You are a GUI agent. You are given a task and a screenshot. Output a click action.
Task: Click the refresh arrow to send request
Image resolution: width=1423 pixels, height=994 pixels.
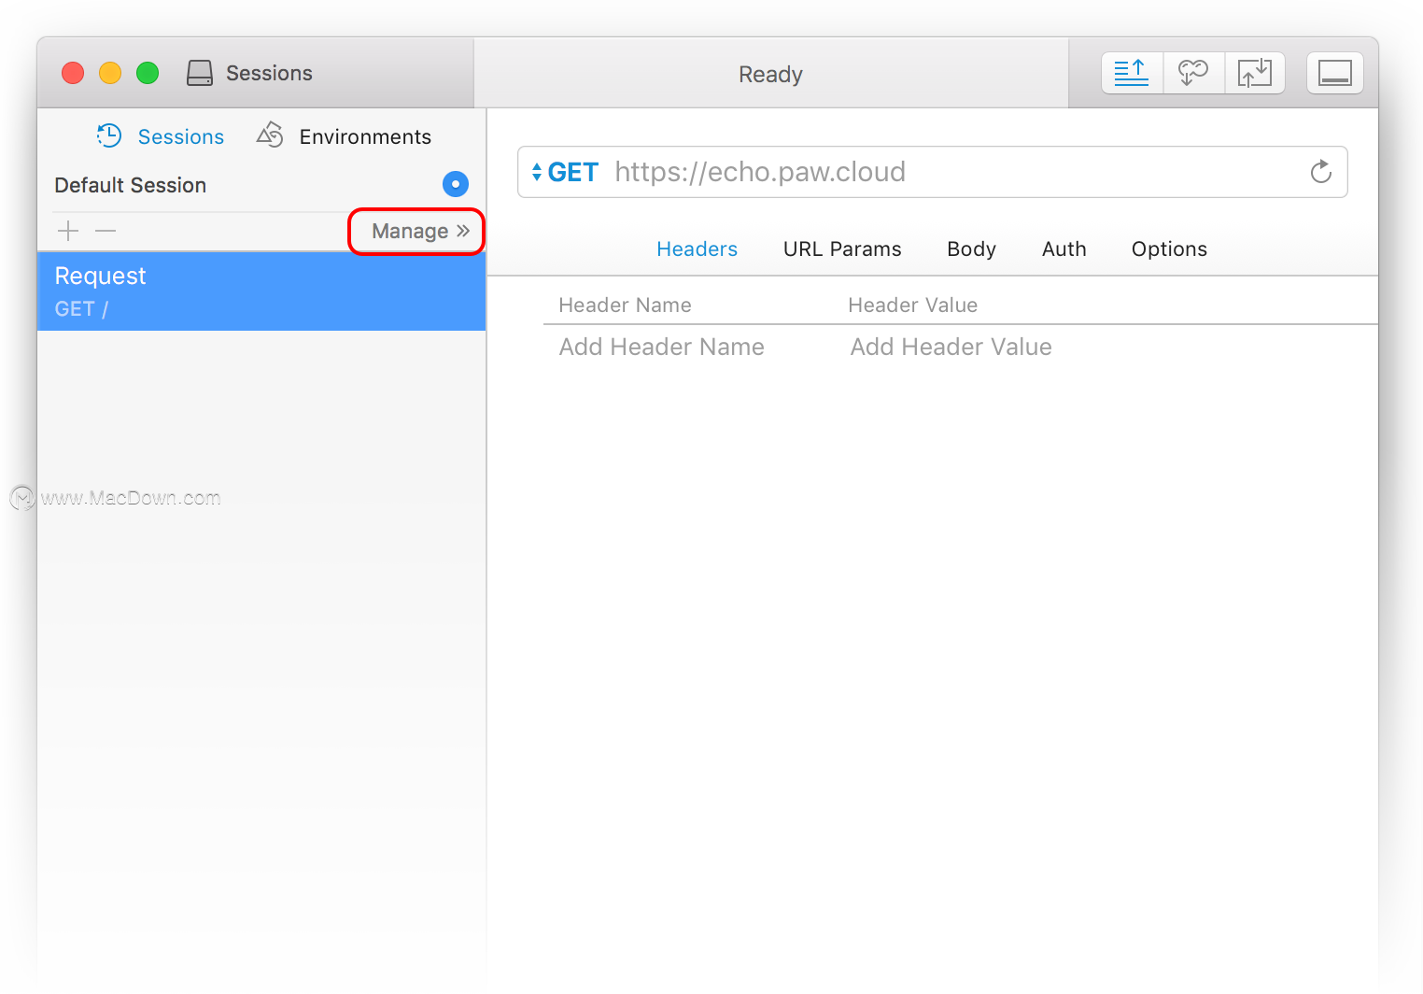click(1320, 172)
